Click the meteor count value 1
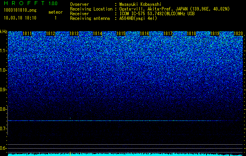The width and height of the screenshot is (246, 156). coord(56,18)
